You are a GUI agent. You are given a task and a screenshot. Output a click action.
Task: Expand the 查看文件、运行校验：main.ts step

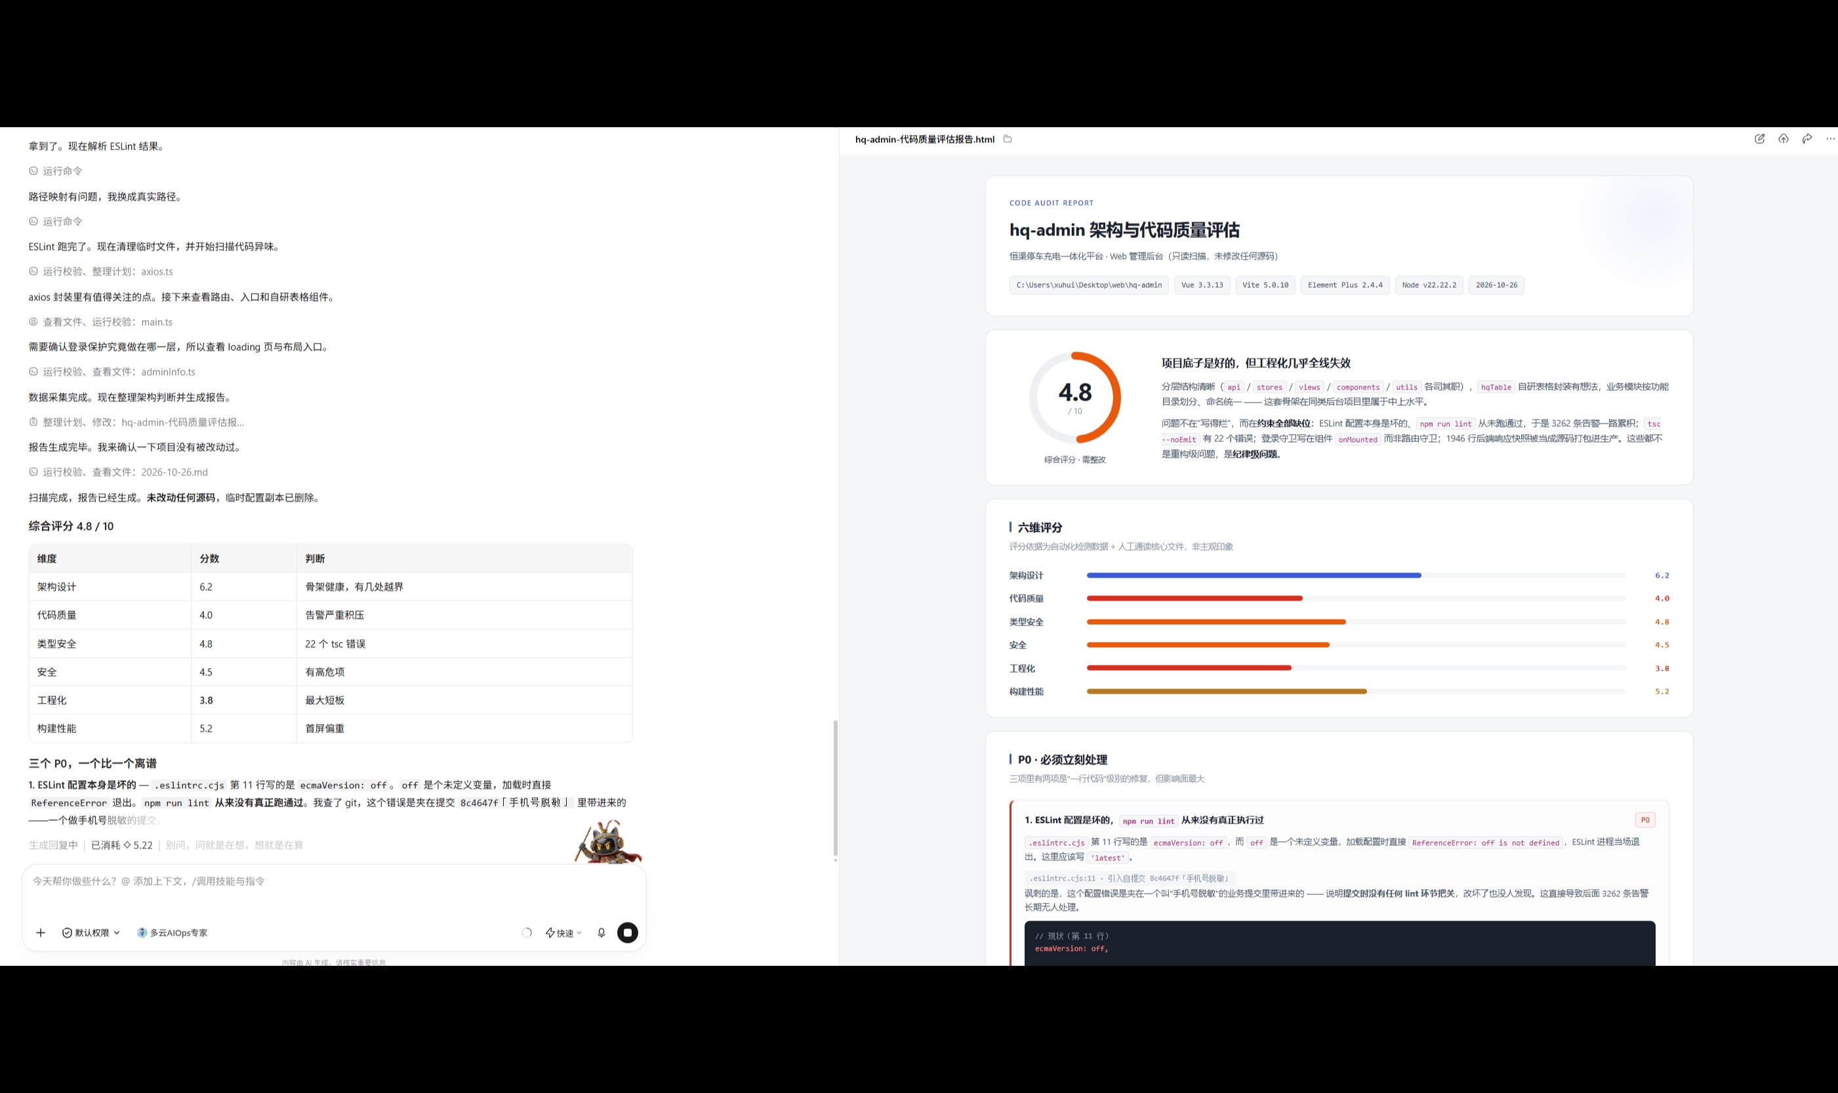101,322
